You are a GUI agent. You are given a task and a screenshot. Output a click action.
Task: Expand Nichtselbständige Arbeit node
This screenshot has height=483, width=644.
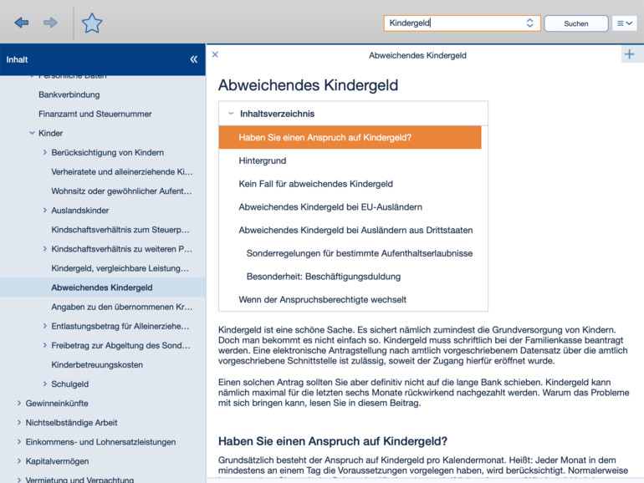click(19, 422)
